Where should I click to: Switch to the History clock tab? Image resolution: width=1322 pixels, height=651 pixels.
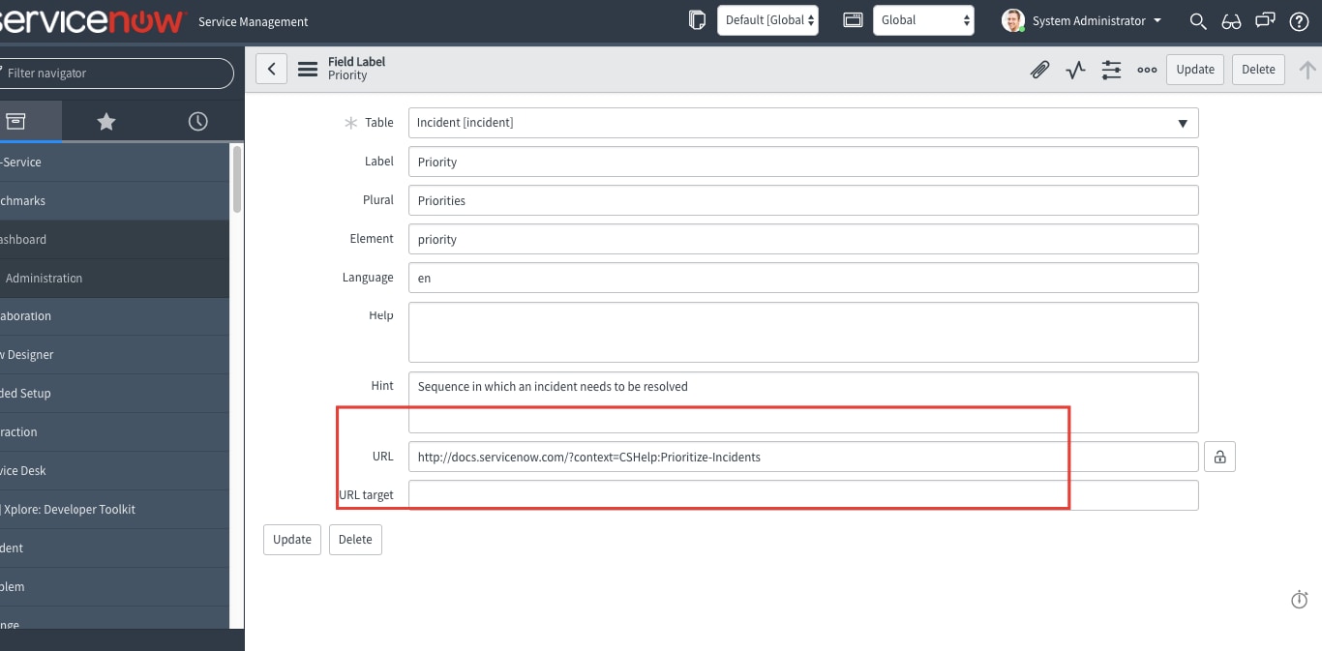point(197,121)
